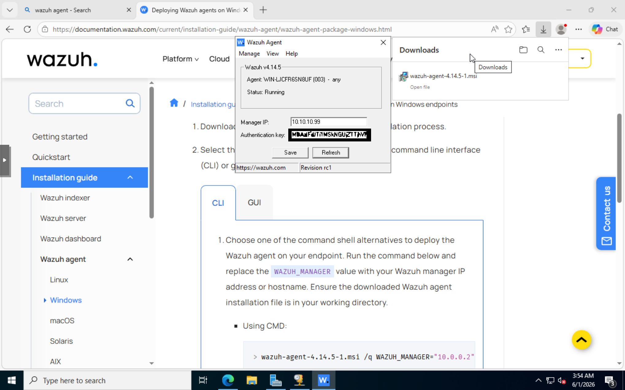
Task: Expand the Platform navigation dropdown
Action: [181, 59]
